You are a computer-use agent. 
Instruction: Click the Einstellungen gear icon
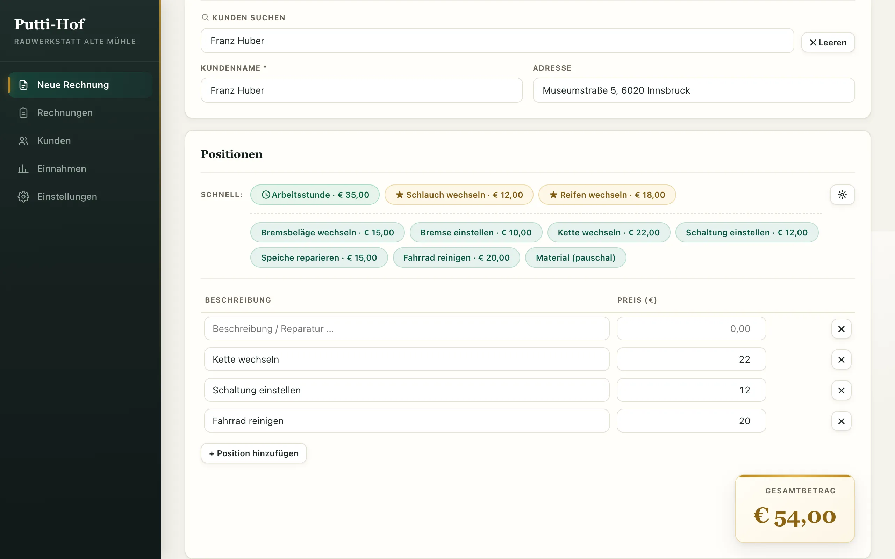click(x=23, y=197)
